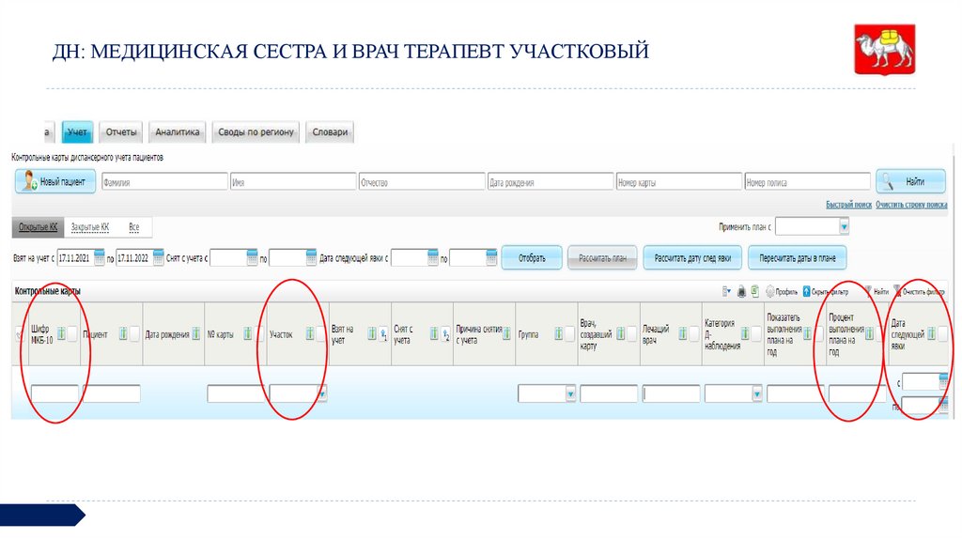Viewport: 962px width, 539px height.
Task: Sort by Взят на учет arrow icon
Action: click(383, 334)
